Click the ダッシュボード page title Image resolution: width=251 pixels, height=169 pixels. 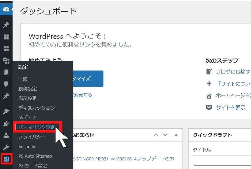pos(48,11)
